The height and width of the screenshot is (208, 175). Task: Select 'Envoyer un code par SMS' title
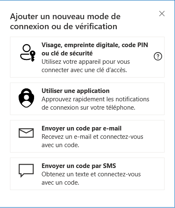tap(79, 166)
